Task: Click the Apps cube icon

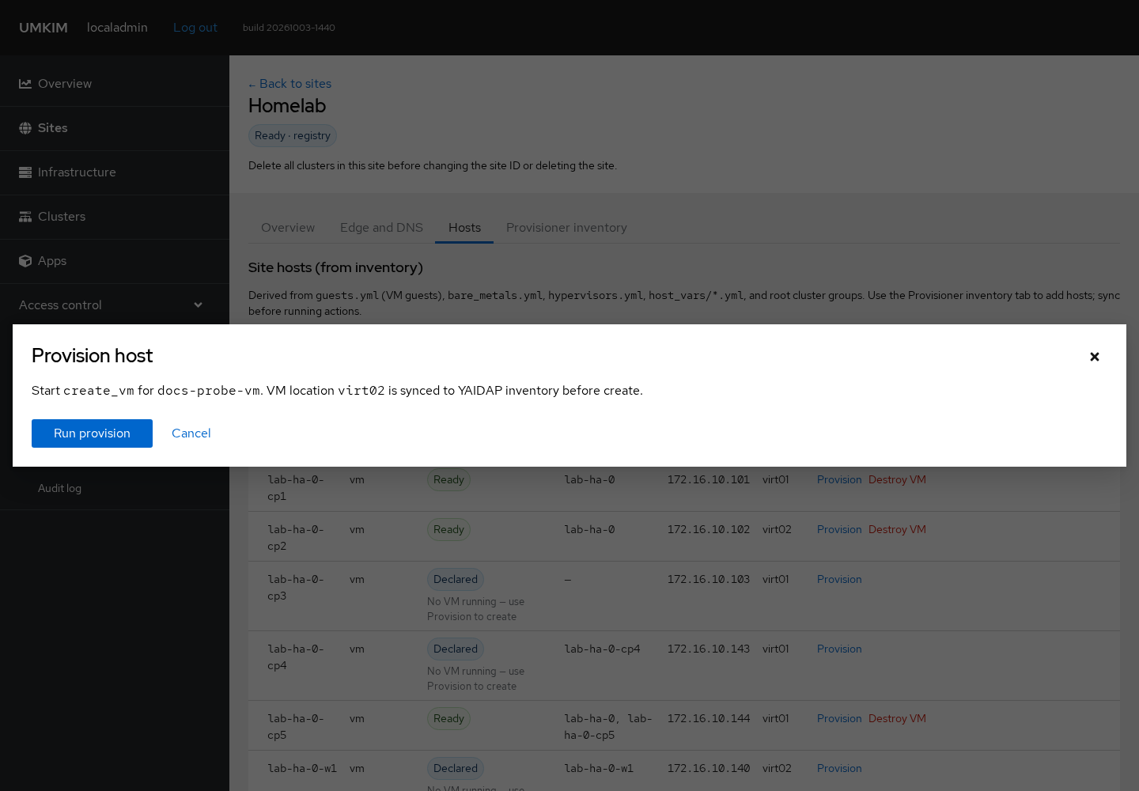Action: tap(25, 261)
